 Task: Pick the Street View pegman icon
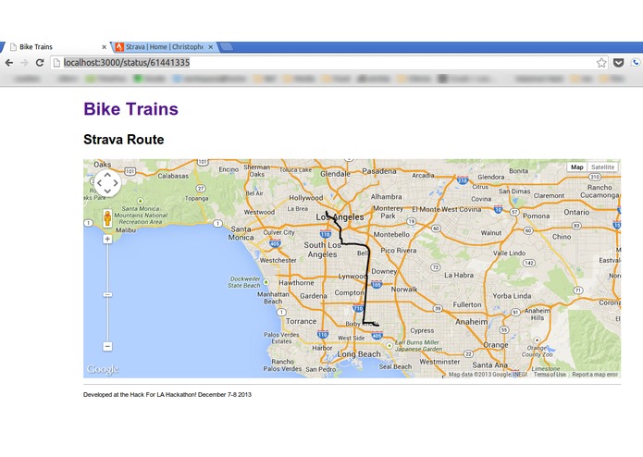tap(107, 218)
